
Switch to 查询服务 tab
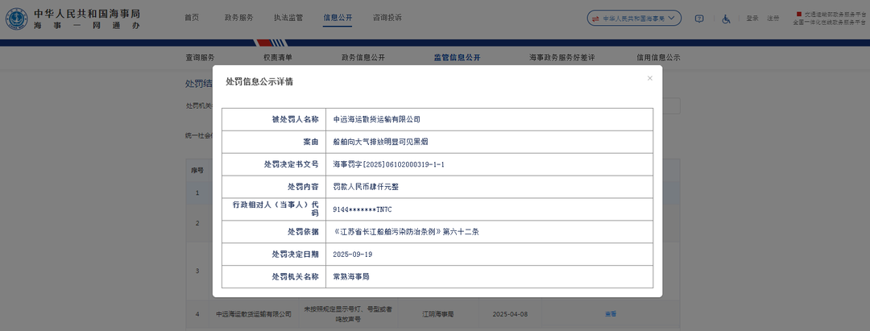[x=200, y=57]
